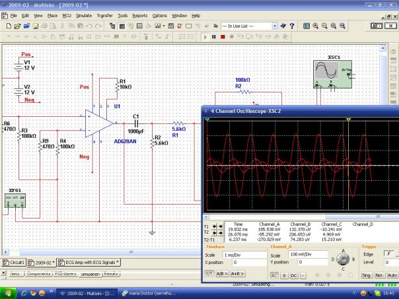
Task: Open the Simulate menu
Action: pos(84,16)
